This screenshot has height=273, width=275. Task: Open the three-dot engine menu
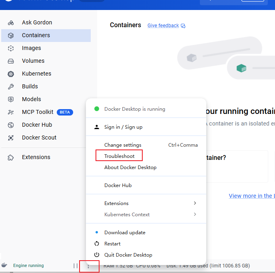click(x=88, y=266)
